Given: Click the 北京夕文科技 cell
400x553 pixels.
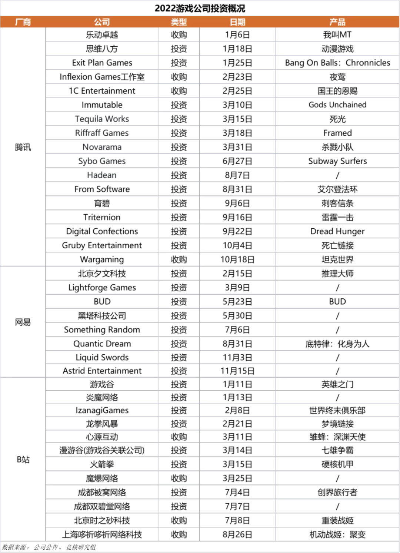Looking at the screenshot, I should [x=102, y=274].
